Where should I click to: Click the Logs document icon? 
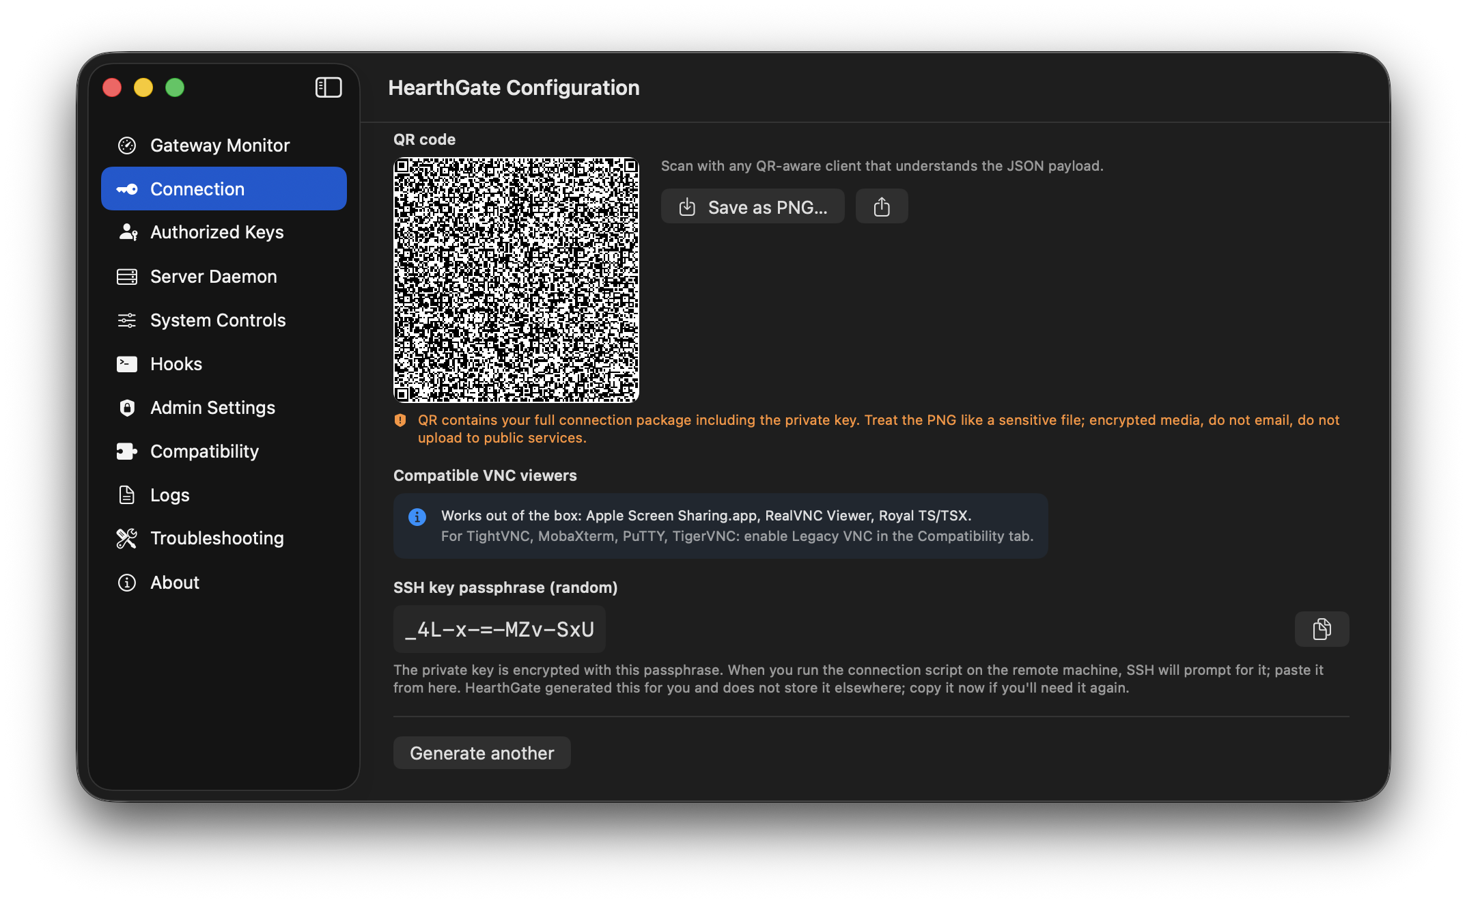127,495
